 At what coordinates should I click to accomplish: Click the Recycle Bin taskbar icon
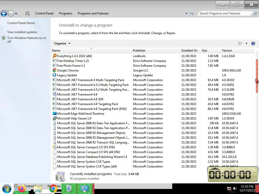(69, 189)
